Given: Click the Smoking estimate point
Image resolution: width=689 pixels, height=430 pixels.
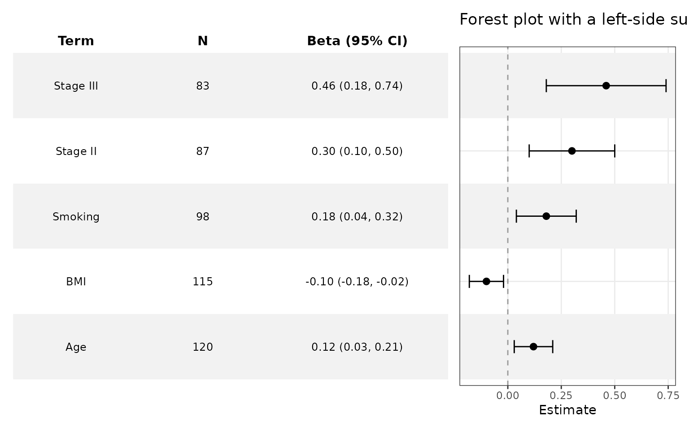Looking at the screenshot, I should point(546,216).
